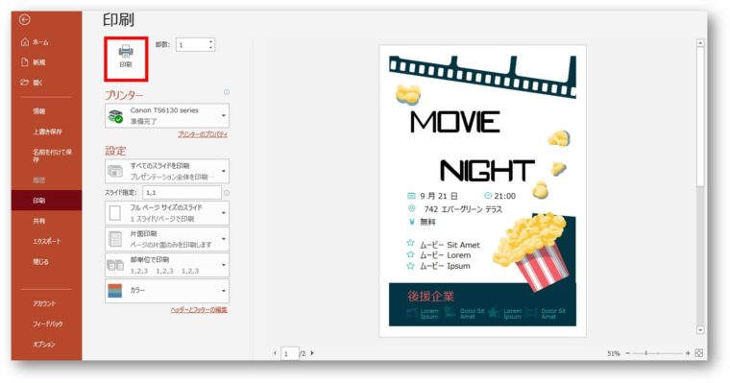Expand the 片面印刷 one-sided printing dropdown
This screenshot has width=730, height=383.
click(x=167, y=239)
